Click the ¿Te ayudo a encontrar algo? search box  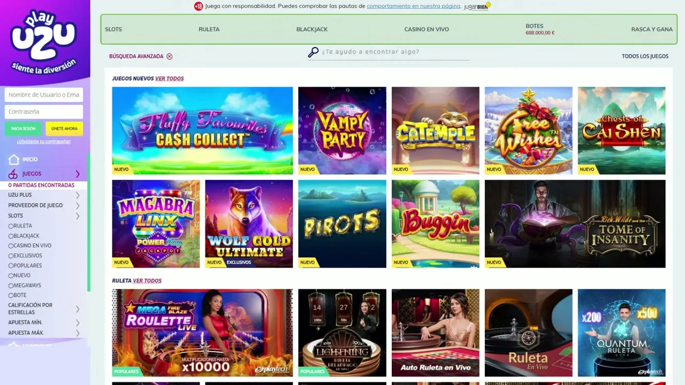(395, 52)
